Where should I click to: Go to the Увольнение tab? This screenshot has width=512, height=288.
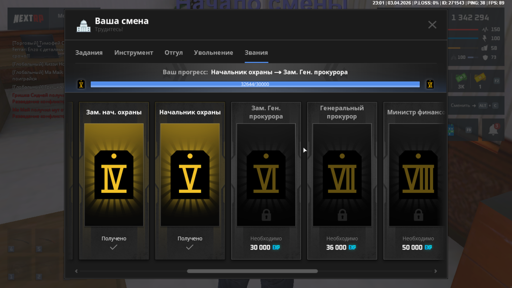(x=213, y=53)
